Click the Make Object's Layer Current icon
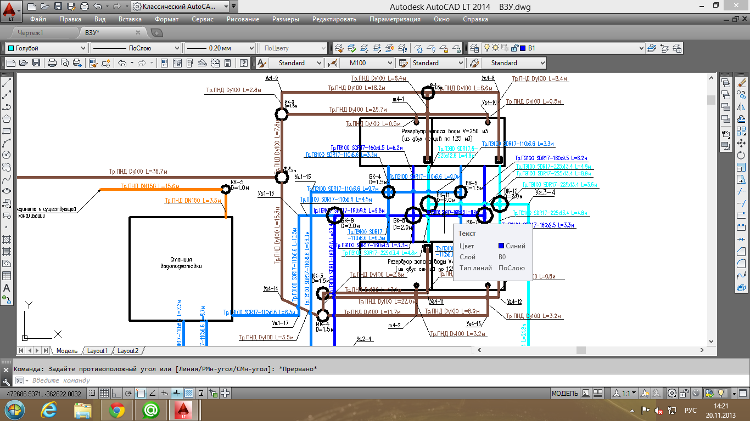 tap(651, 48)
